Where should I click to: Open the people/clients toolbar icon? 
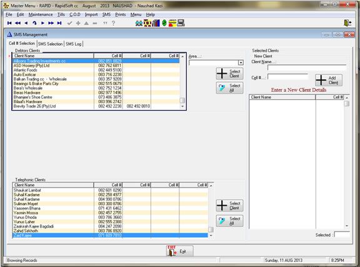(139, 23)
